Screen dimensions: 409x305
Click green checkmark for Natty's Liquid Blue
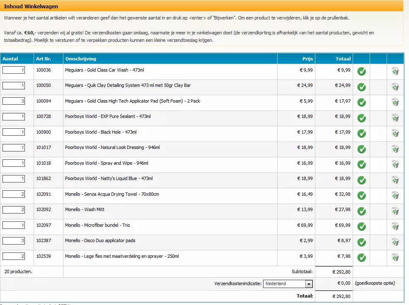point(361,180)
